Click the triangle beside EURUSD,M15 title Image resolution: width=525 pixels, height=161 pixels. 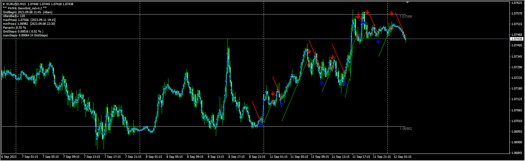coord(4,4)
